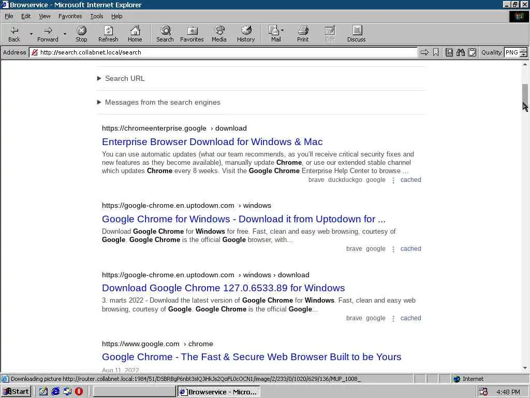This screenshot has height=398, width=530.
Task: Open the Media toolbar button
Action: coord(219,34)
